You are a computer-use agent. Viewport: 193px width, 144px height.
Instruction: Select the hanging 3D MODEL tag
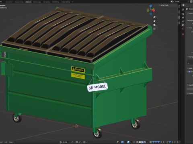click(x=97, y=87)
